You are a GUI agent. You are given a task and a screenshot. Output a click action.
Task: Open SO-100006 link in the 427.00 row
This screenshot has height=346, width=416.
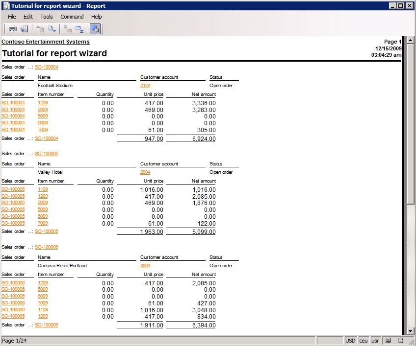(x=13, y=303)
